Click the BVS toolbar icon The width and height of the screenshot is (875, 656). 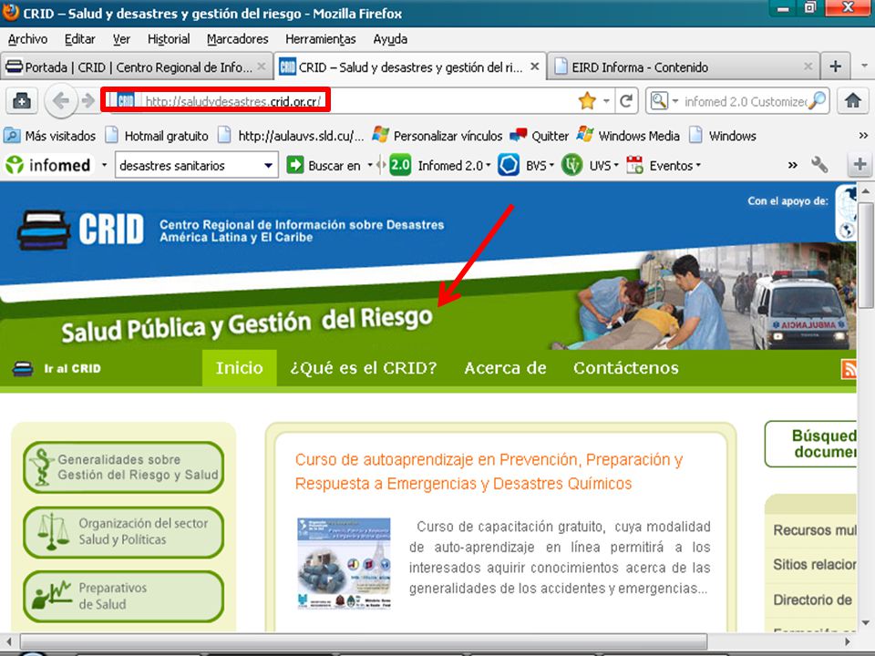tap(508, 165)
